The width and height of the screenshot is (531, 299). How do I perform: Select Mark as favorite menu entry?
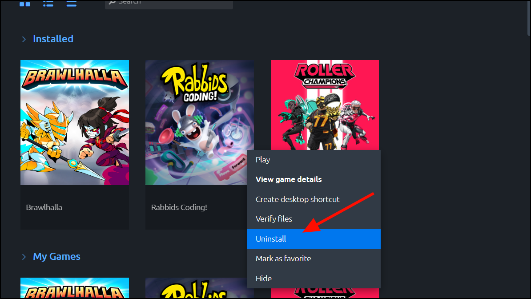tap(314, 259)
